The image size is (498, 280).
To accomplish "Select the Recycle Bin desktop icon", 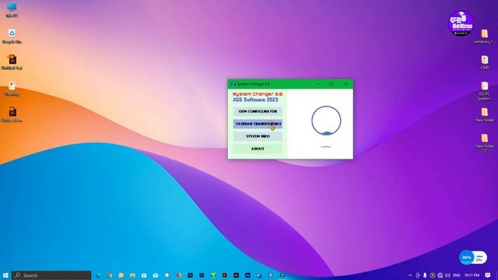I will pyautogui.click(x=12, y=36).
